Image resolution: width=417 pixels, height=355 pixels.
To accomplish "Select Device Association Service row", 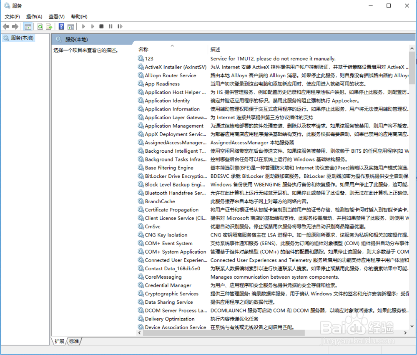I will tap(273, 327).
